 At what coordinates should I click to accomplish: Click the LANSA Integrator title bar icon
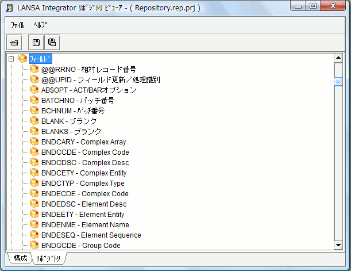(x=9, y=8)
